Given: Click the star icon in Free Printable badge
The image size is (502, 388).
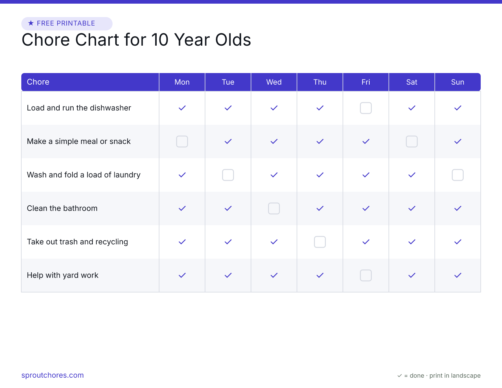Looking at the screenshot, I should [31, 23].
